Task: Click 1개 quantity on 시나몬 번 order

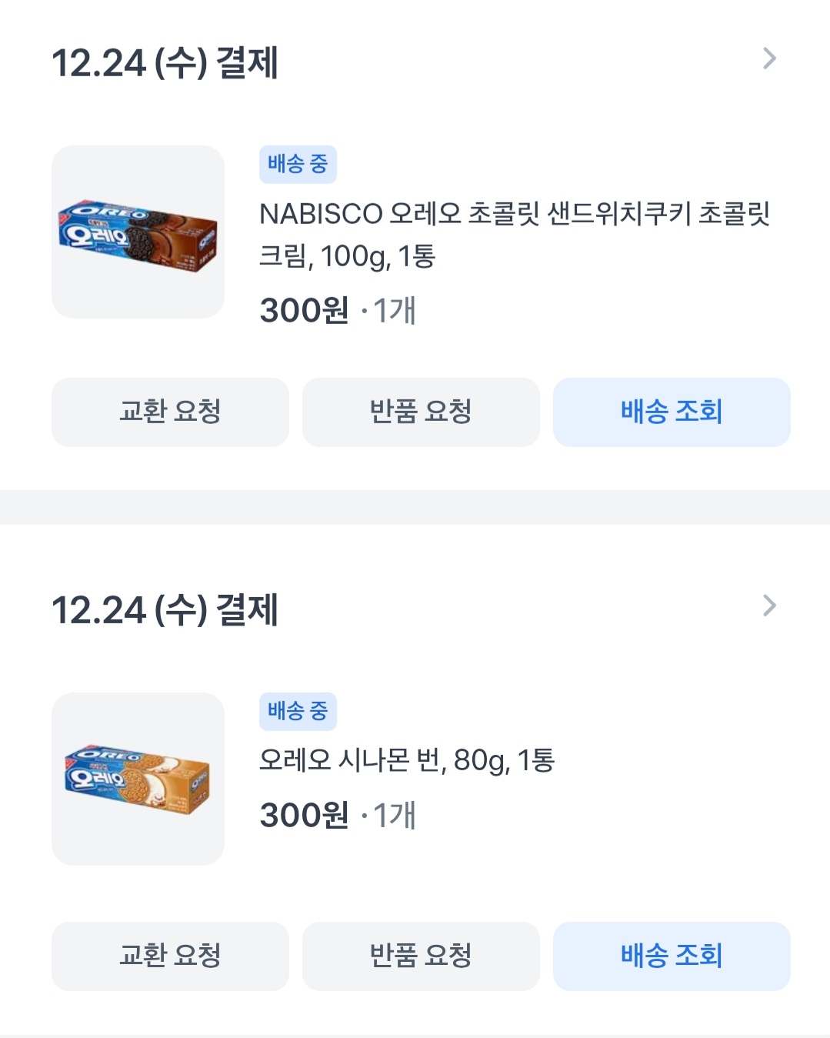Action: point(394,816)
